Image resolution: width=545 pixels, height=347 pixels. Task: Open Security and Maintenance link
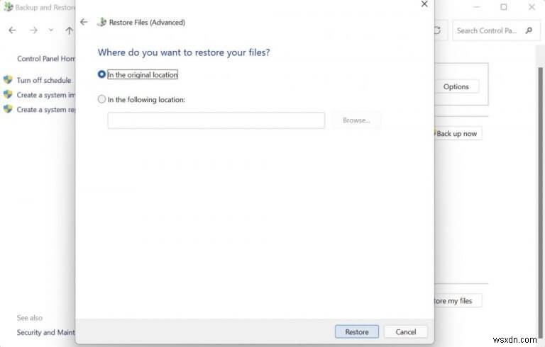46,332
